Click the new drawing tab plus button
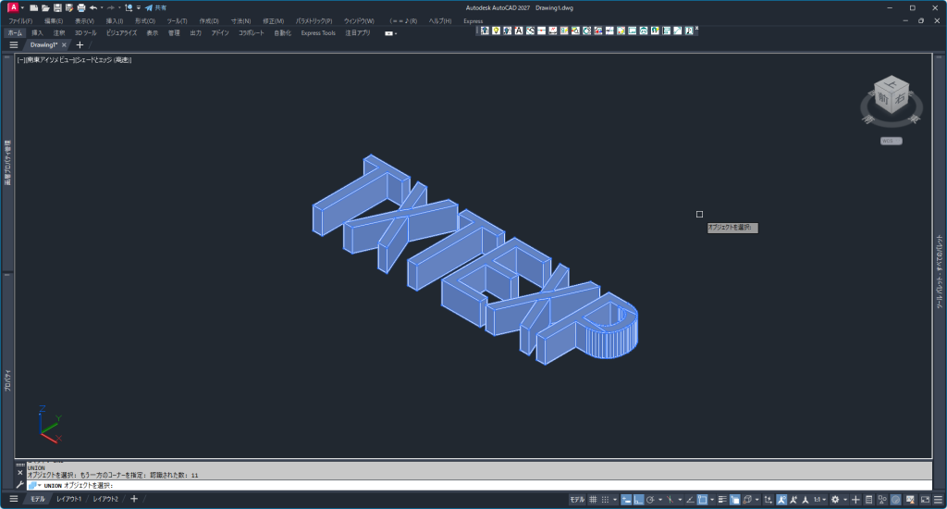Viewport: 947px width, 509px height. click(x=80, y=44)
